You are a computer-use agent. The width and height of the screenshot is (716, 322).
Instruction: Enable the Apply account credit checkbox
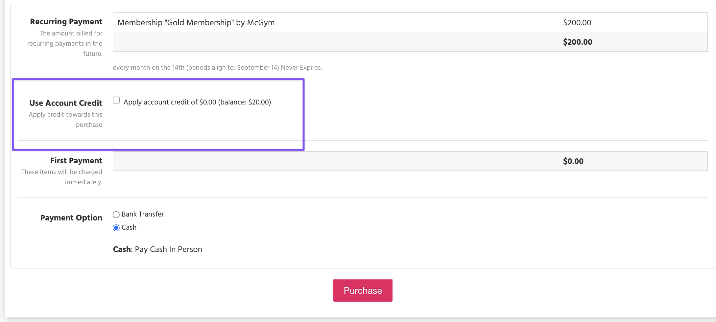116,100
